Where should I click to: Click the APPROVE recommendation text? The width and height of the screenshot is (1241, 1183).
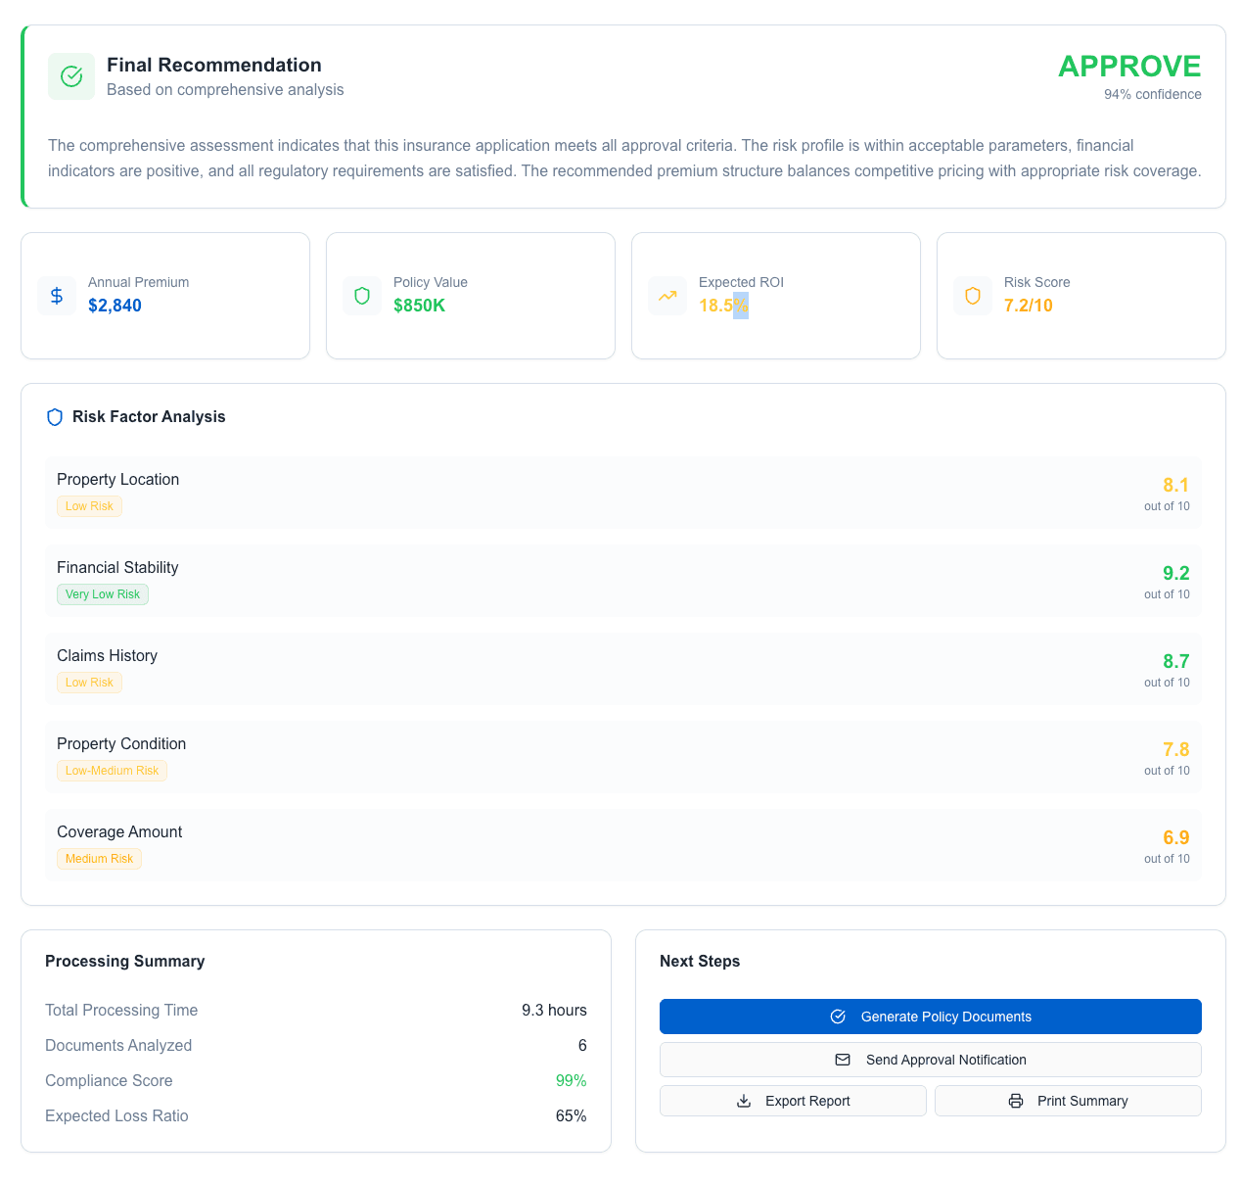(1128, 67)
